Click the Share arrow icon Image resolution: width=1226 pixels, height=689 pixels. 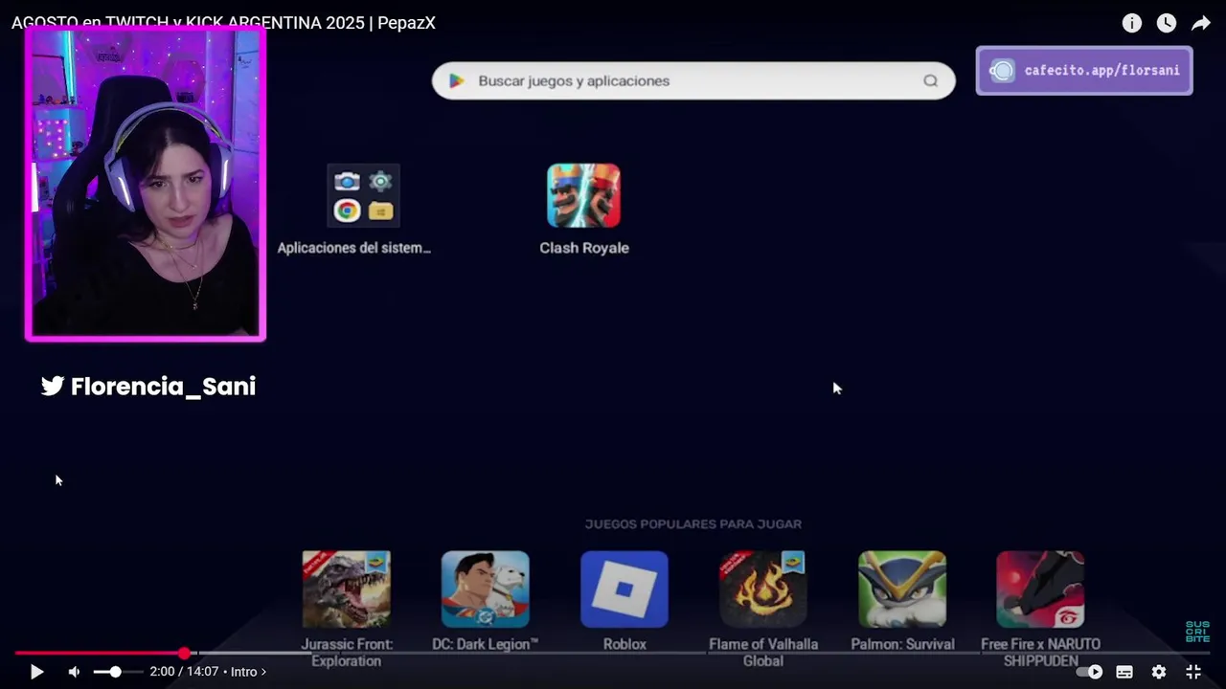[x=1200, y=23]
